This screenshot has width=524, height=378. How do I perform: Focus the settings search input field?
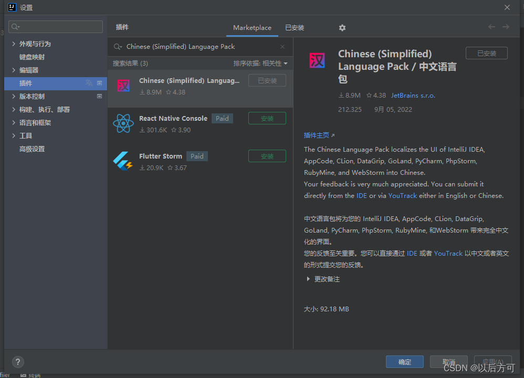(x=56, y=27)
